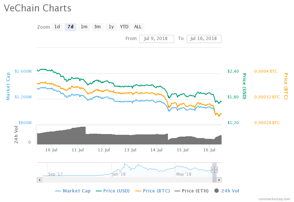This screenshot has height=202, width=294.
Task: Click the Sep '17 navigator label
Action: 55,174
